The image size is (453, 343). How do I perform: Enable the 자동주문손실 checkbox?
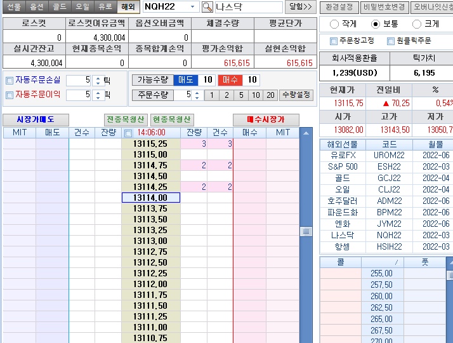coord(9,81)
